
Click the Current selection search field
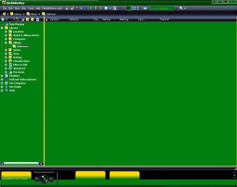(x=162, y=8)
